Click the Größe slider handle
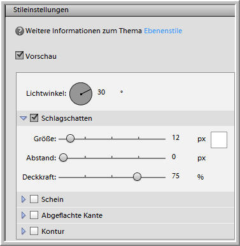Screen dimensions: 240x246 coord(70,139)
